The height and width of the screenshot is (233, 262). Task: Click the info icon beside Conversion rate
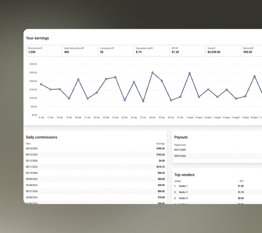(152, 48)
